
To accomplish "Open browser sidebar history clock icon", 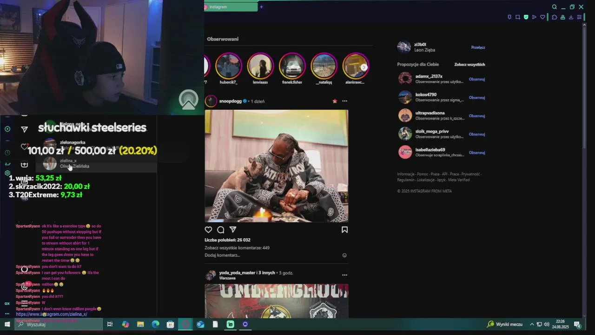I will [7, 153].
